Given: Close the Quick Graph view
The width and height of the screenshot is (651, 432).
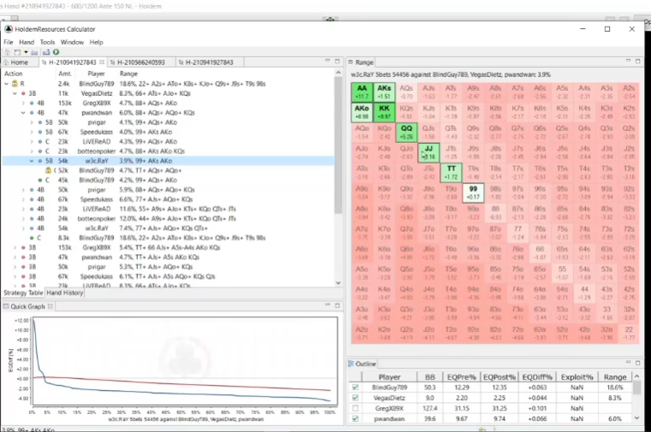Looking at the screenshot, I should tap(51, 306).
